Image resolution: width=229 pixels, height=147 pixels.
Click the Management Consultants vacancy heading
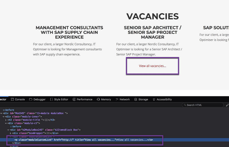pyautogui.click(x=69, y=32)
